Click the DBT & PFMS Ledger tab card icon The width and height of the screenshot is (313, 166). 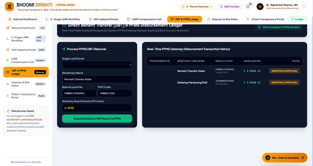(172, 19)
